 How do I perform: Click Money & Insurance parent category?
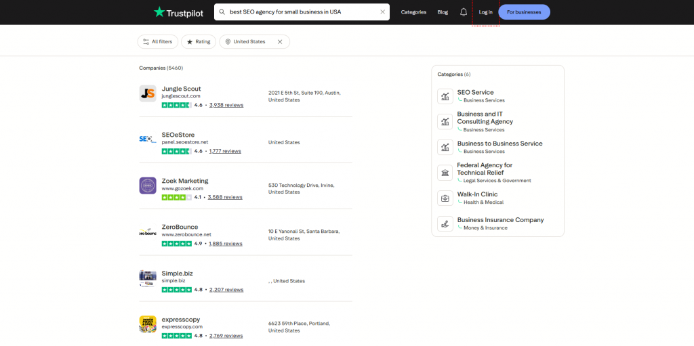(485, 228)
